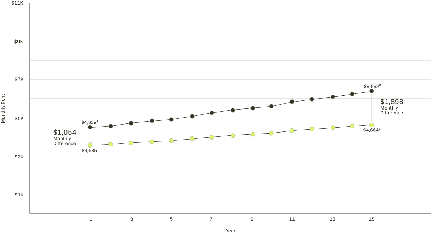
Task: Click the last yellow-green data point on the lower line
Action: (x=372, y=125)
